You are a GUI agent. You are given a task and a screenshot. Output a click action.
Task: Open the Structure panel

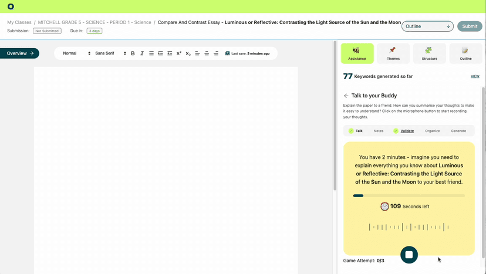(x=429, y=53)
